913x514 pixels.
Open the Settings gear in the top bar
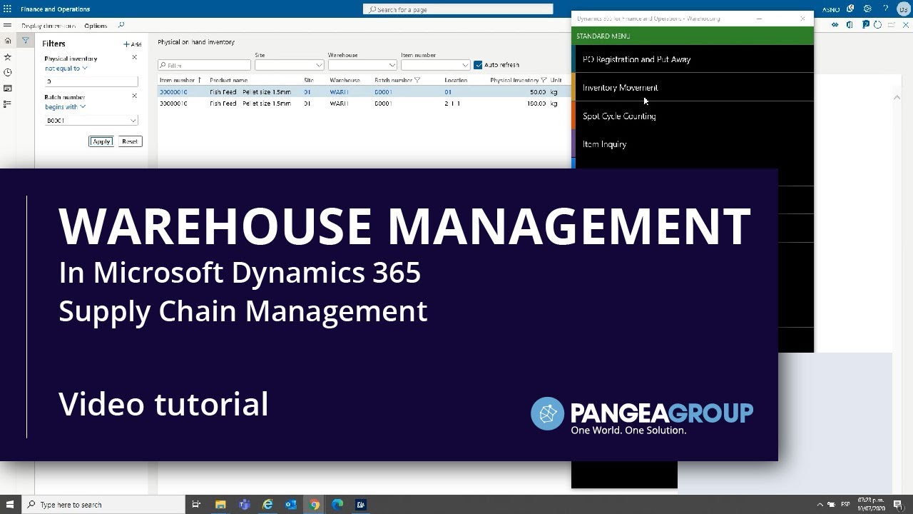click(867, 9)
